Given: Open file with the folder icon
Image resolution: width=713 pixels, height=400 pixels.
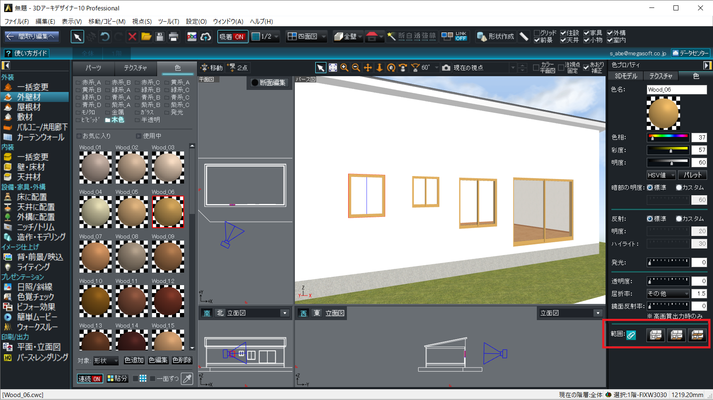Looking at the screenshot, I should pos(146,37).
